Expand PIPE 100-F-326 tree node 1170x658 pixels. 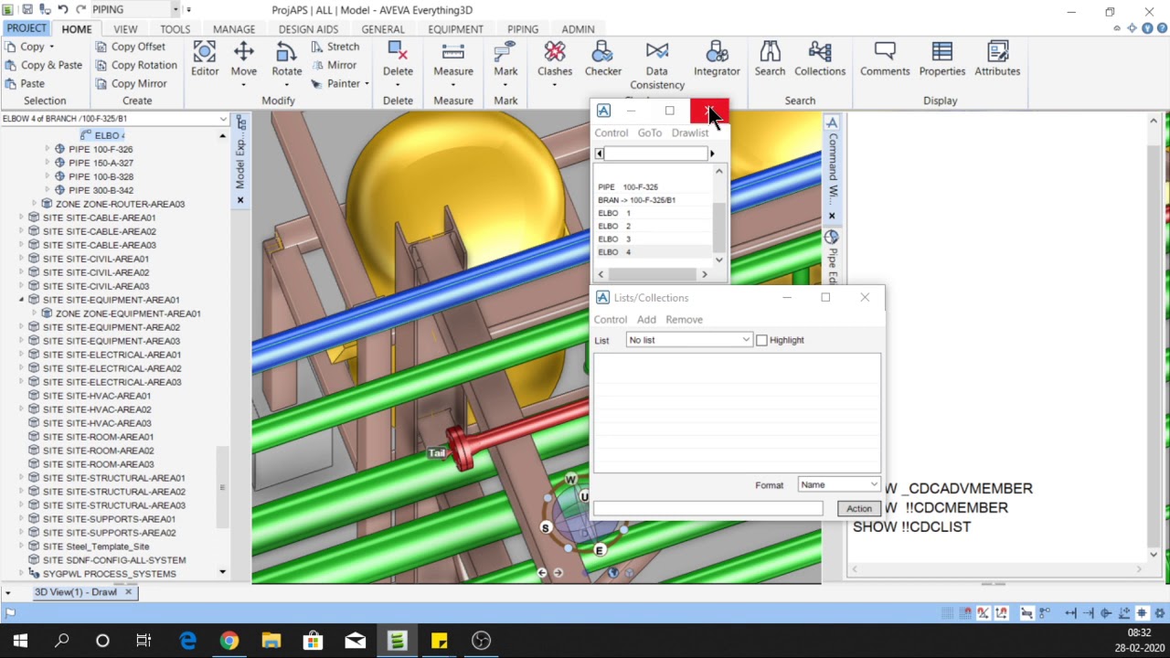click(x=48, y=149)
